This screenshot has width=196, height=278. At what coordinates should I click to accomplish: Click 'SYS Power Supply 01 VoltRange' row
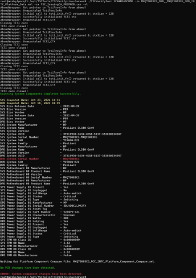[x=41, y=193]
